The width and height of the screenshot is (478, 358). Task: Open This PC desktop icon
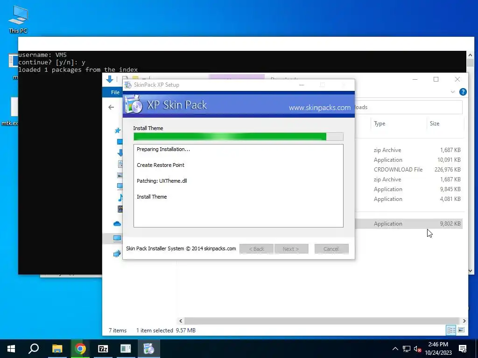18,19
